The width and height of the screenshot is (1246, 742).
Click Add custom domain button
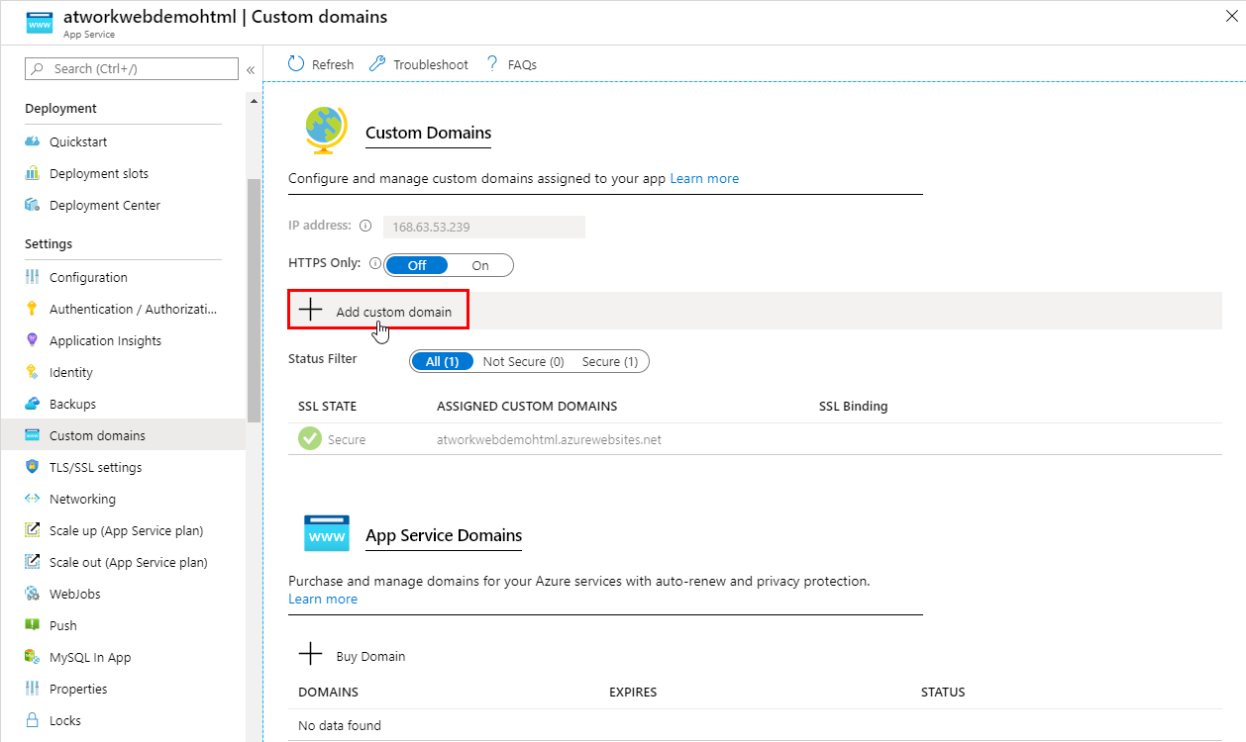(378, 311)
